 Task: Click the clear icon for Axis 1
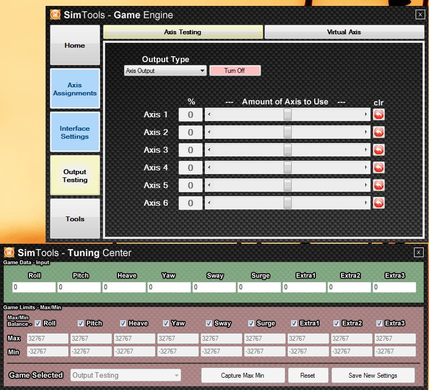click(379, 115)
